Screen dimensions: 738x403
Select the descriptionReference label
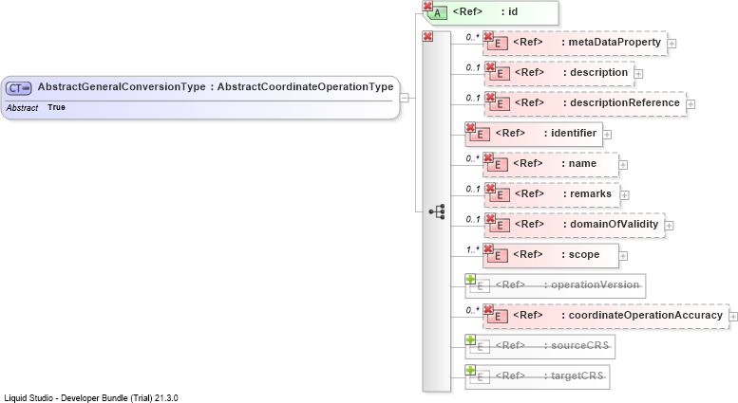(621, 102)
